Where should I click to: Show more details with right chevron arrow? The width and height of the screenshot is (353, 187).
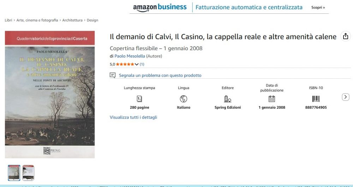(346, 97)
